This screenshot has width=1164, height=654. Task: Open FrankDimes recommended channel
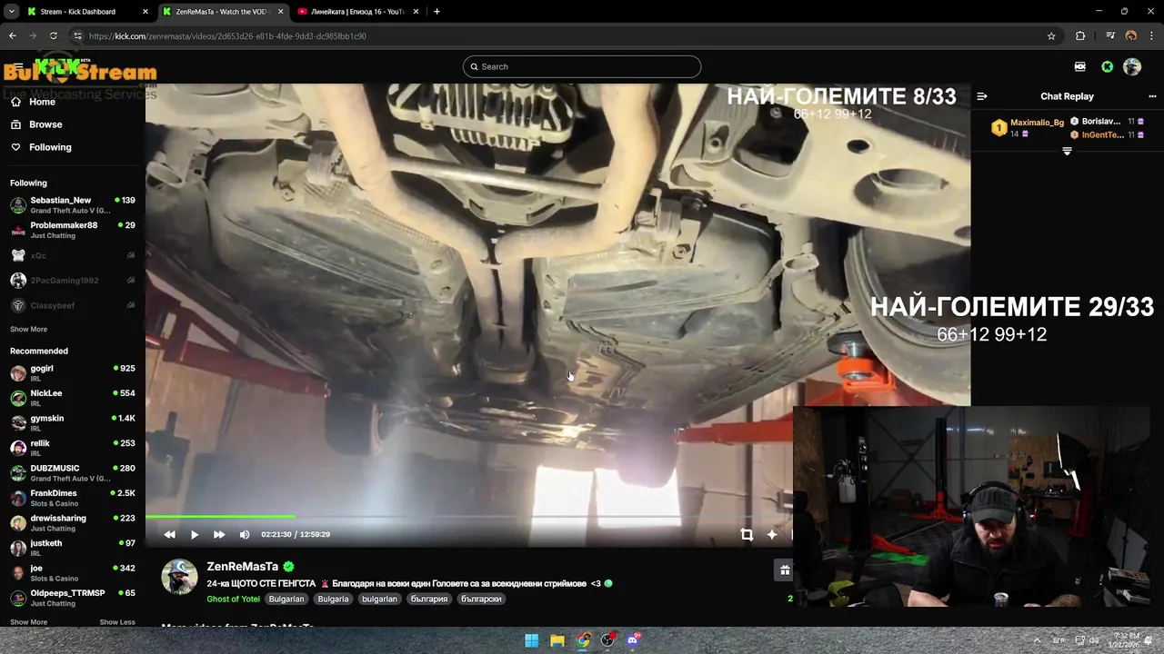pos(73,498)
